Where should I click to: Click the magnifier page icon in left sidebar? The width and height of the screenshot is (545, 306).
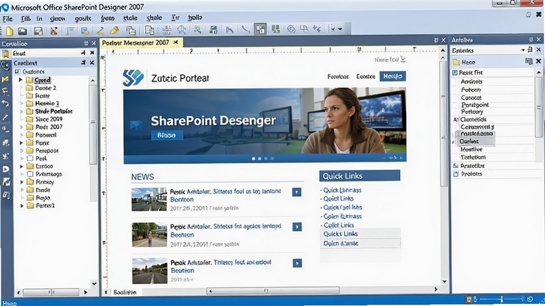[x=6, y=169]
